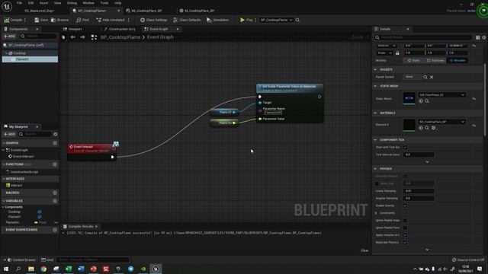
Task: Toggle Hide Unrelated nodes
Action: 111,20
